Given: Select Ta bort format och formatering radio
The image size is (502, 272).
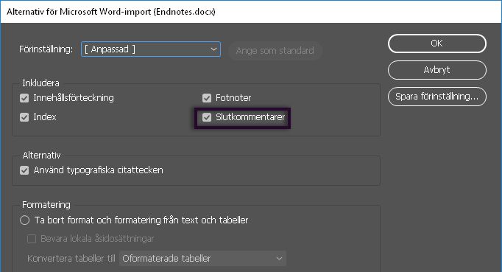Looking at the screenshot, I should tap(24, 220).
